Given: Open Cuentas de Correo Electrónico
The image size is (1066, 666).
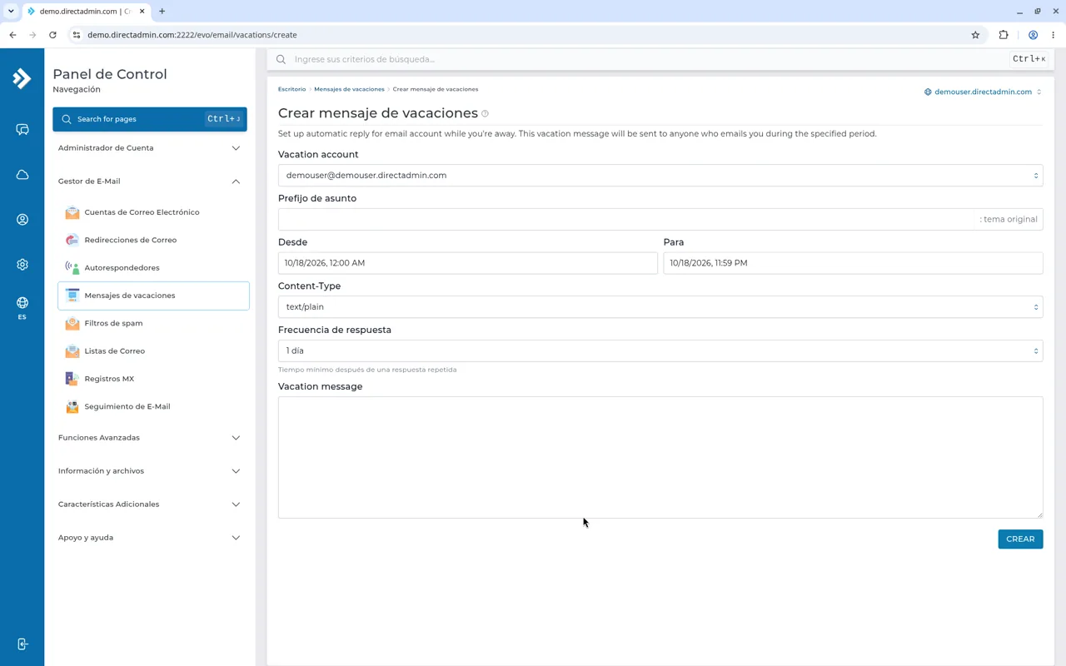Looking at the screenshot, I should [153, 212].
